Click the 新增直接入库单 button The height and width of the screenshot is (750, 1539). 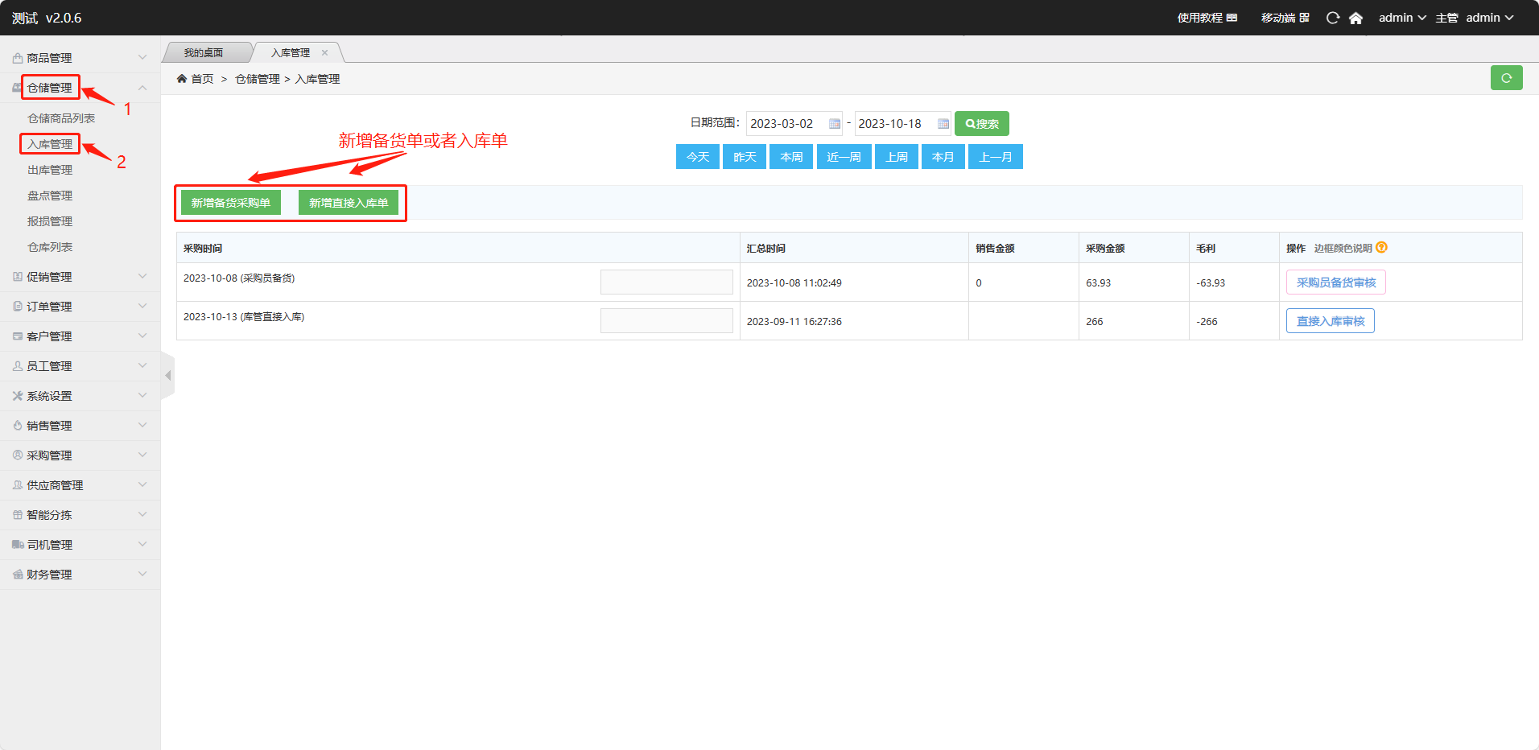[349, 203]
